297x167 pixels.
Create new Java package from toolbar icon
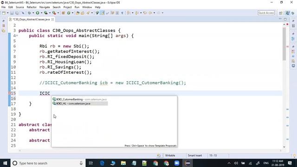coord(63,13)
